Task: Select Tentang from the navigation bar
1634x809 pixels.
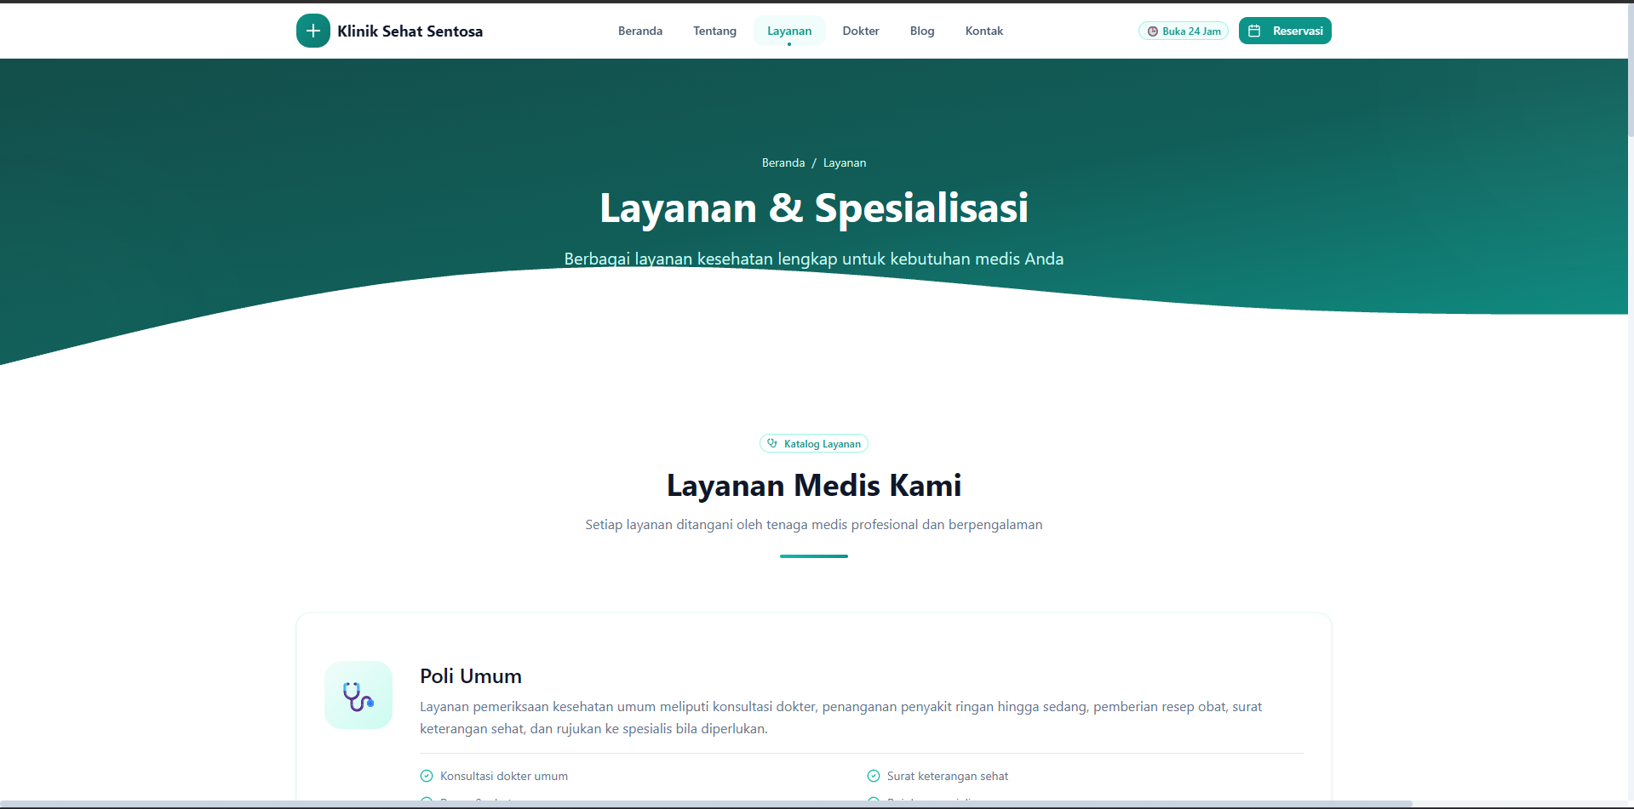Action: (714, 31)
